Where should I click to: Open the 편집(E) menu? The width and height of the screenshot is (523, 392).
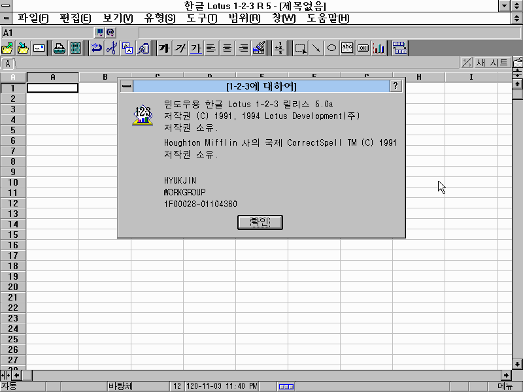[75, 18]
